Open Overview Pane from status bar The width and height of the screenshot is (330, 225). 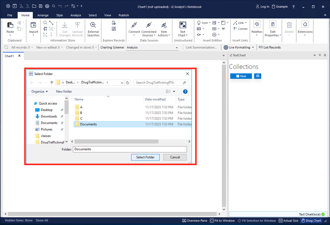[195, 220]
